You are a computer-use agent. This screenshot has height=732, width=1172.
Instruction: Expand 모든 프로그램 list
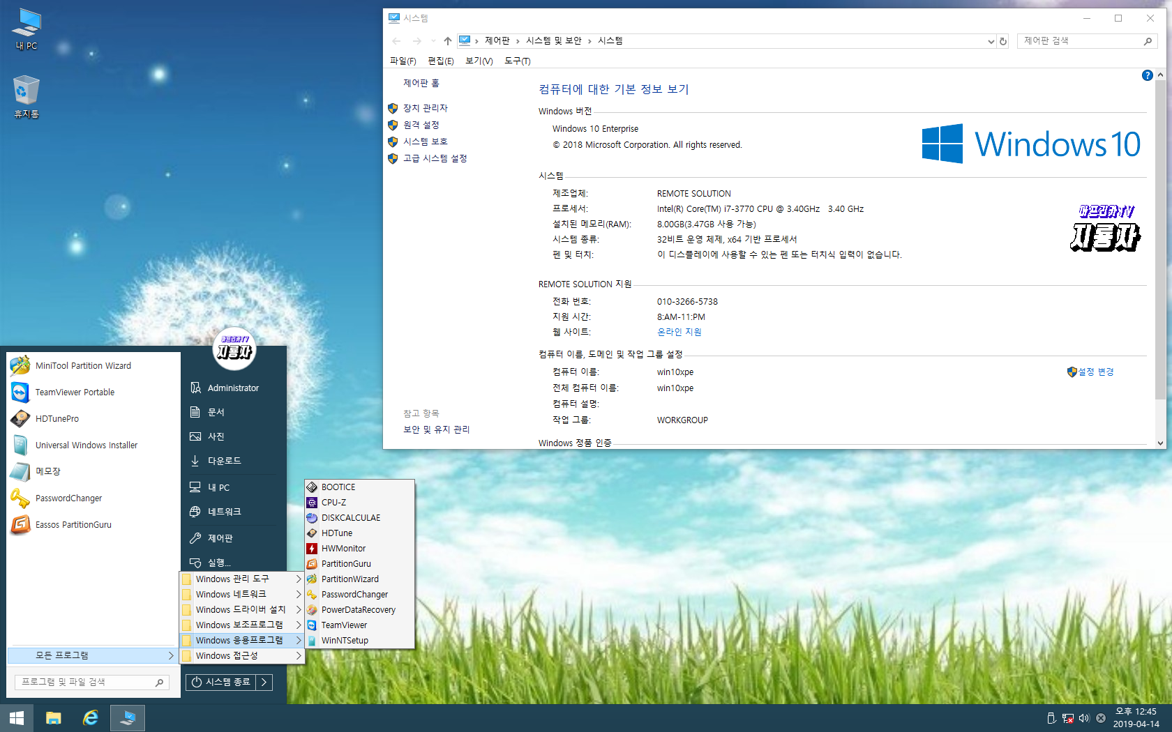[x=93, y=655]
